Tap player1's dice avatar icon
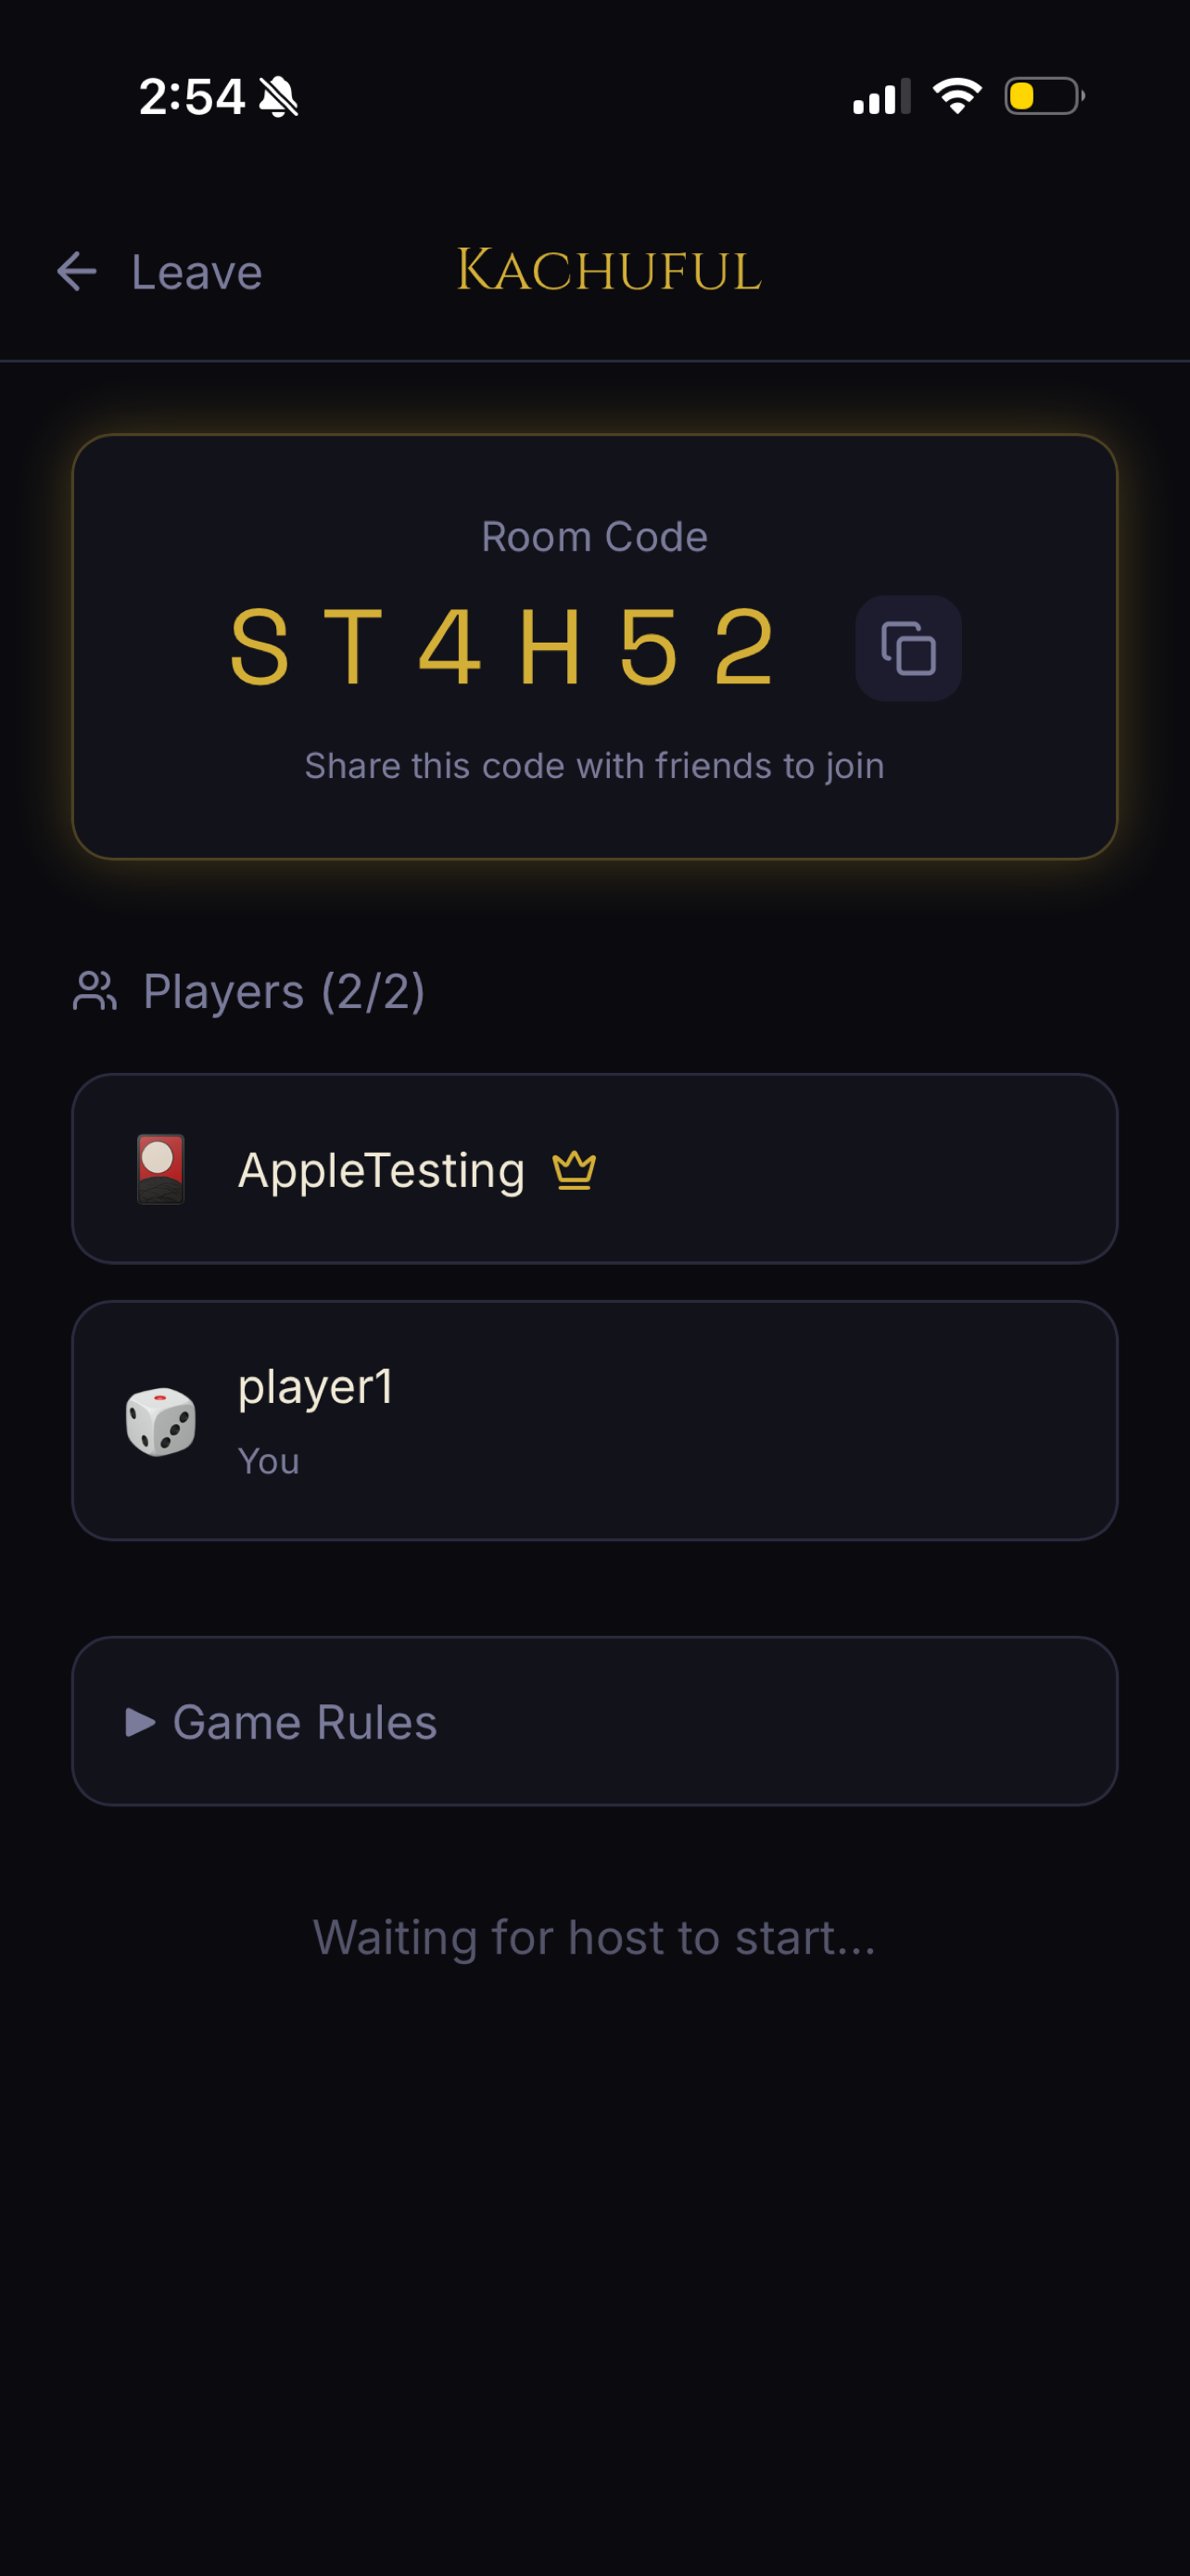 [x=161, y=1421]
